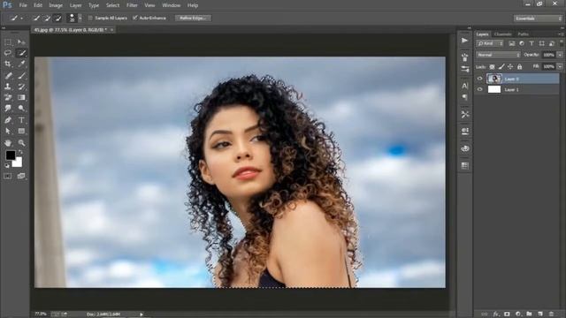Viewport: 566px width, 318px height.
Task: Open the Help menu
Action: pos(193,5)
